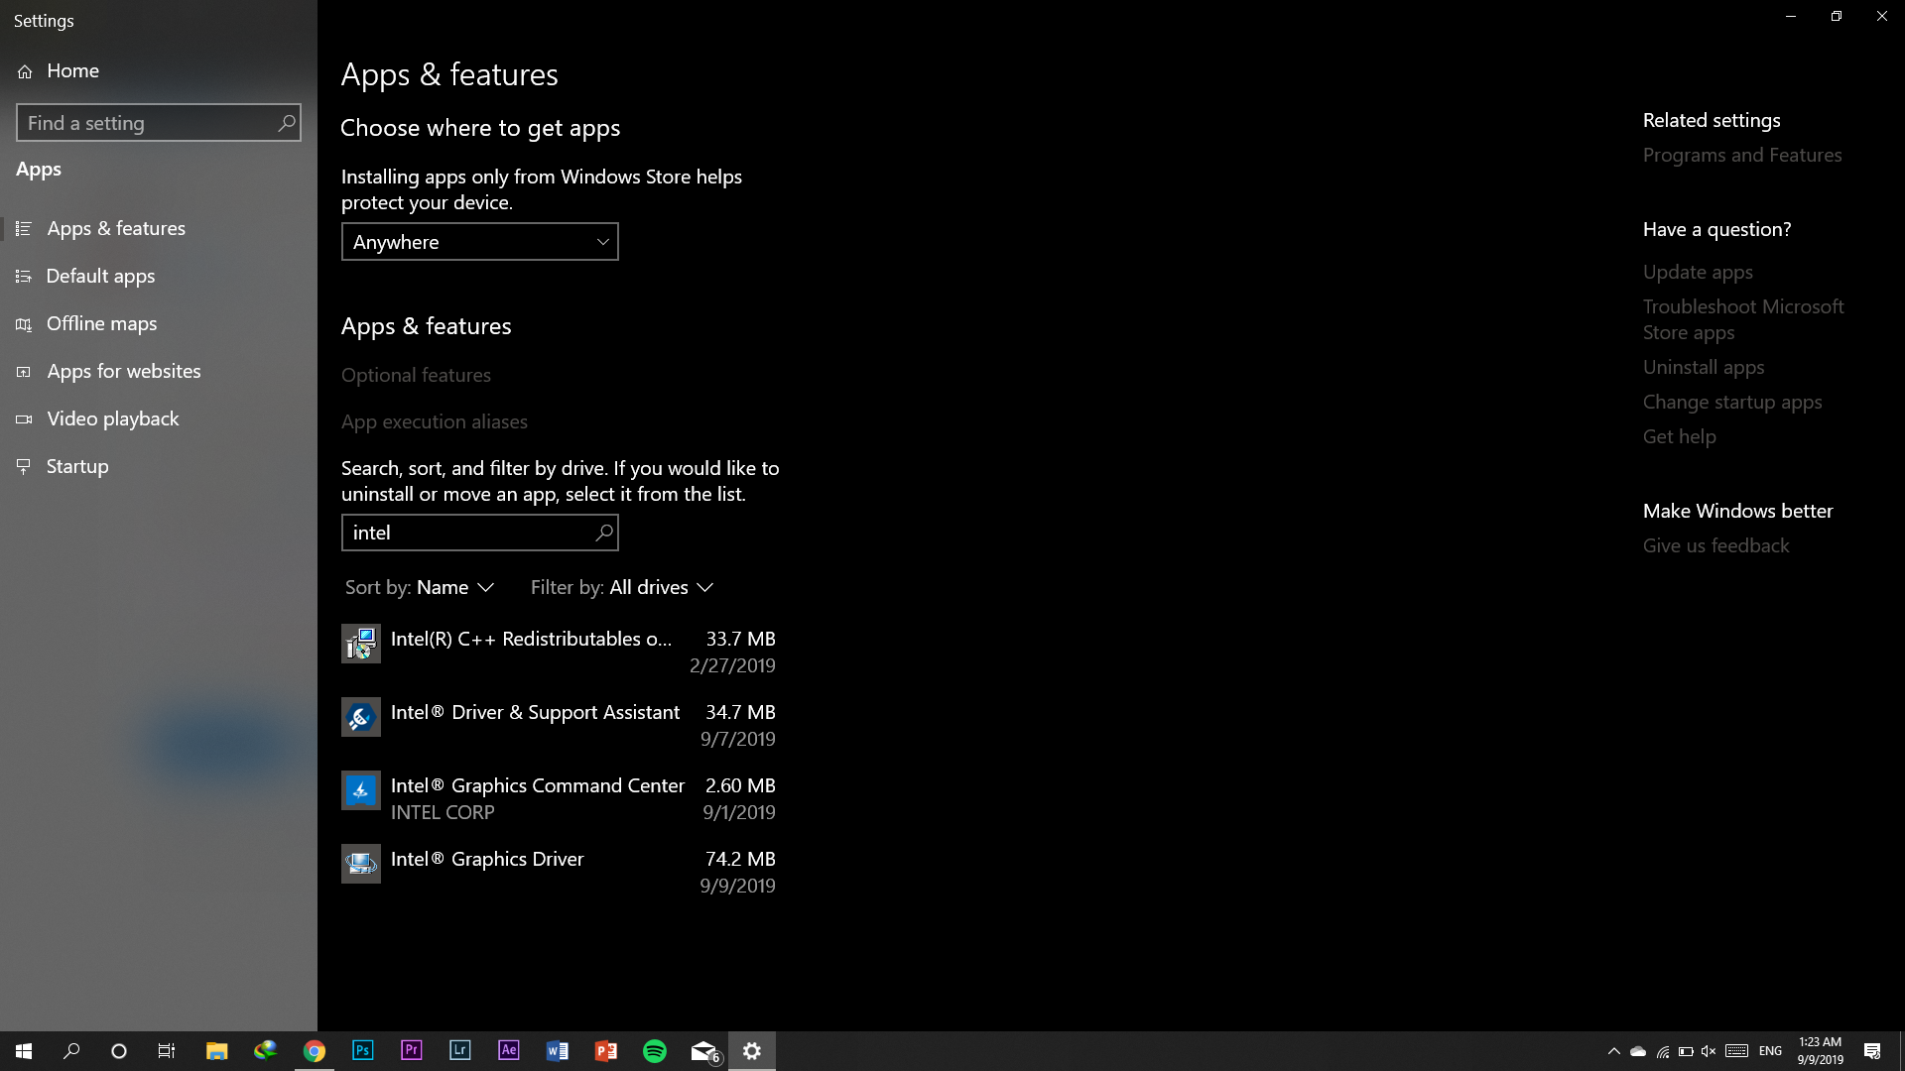Click the search magnifier in app search box
Screen dimensions: 1905x1071
point(603,533)
